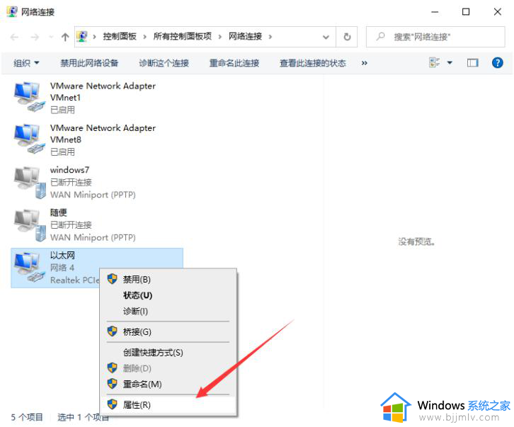The width and height of the screenshot is (514, 427).
Task: Click the VMnet1 label text
Action: 65,98
